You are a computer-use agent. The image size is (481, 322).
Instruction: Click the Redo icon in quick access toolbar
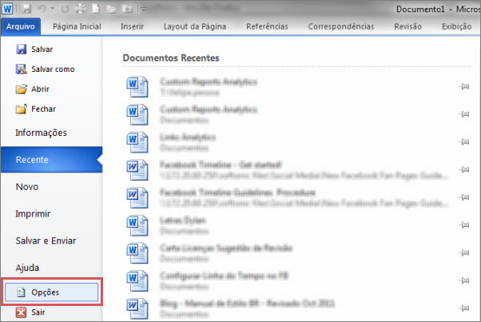pyautogui.click(x=65, y=9)
